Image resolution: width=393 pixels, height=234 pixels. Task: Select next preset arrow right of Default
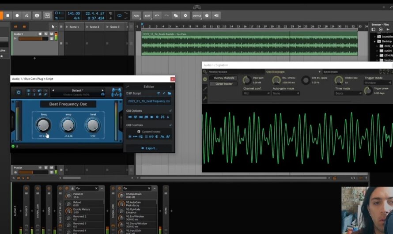point(102,90)
